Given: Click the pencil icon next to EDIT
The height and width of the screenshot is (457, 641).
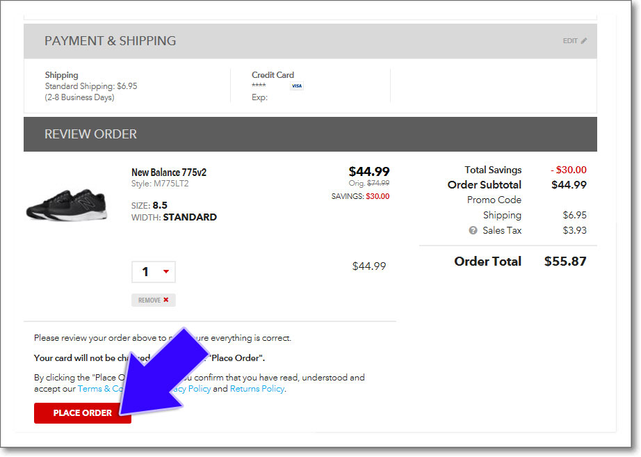Looking at the screenshot, I should pos(584,41).
